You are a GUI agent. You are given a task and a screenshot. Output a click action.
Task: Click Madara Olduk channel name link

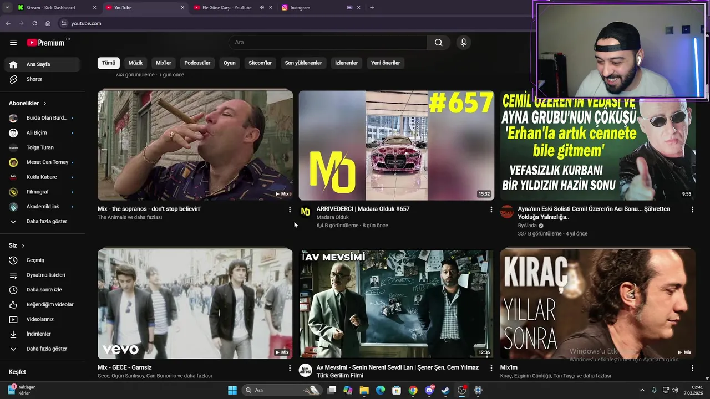click(333, 217)
